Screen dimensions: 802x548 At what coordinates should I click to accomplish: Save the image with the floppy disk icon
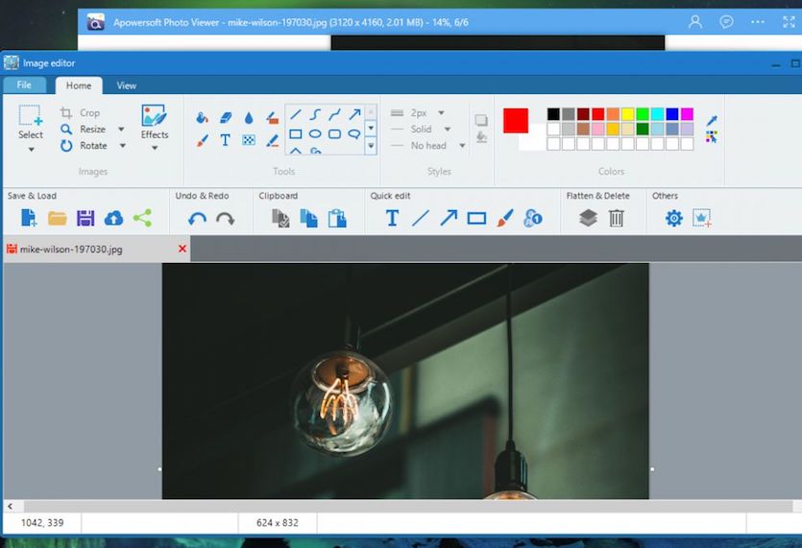click(x=85, y=218)
